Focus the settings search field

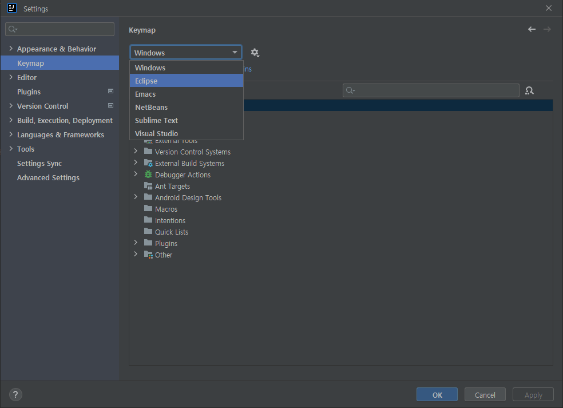[x=60, y=29]
